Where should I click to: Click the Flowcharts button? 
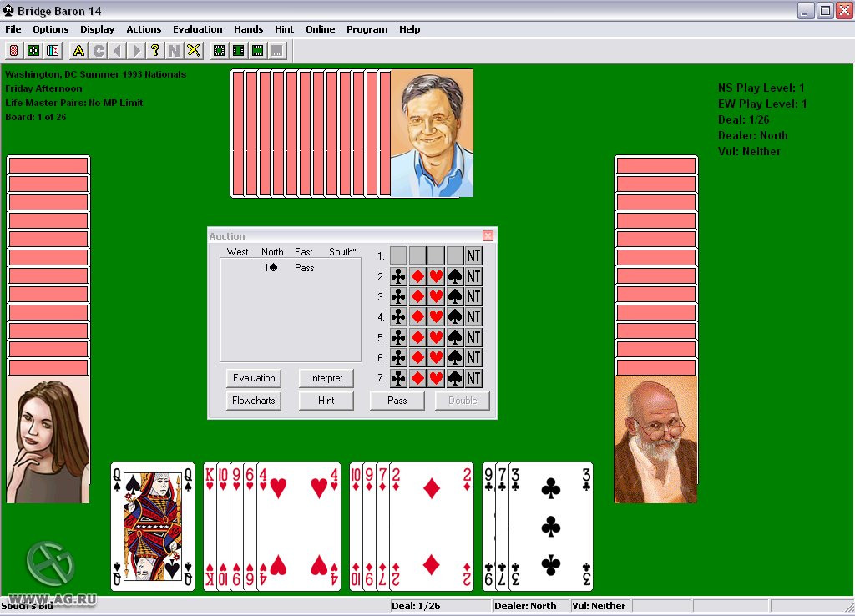tap(254, 400)
